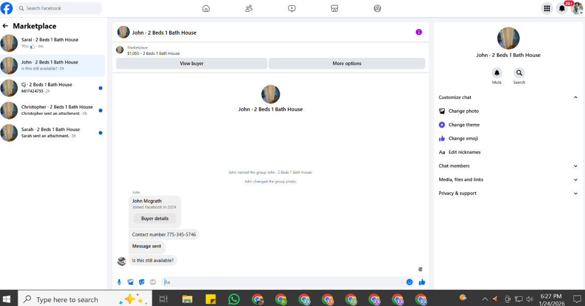The width and height of the screenshot is (585, 306).
Task: Click John Mcgrath name in buyer card
Action: [146, 201]
